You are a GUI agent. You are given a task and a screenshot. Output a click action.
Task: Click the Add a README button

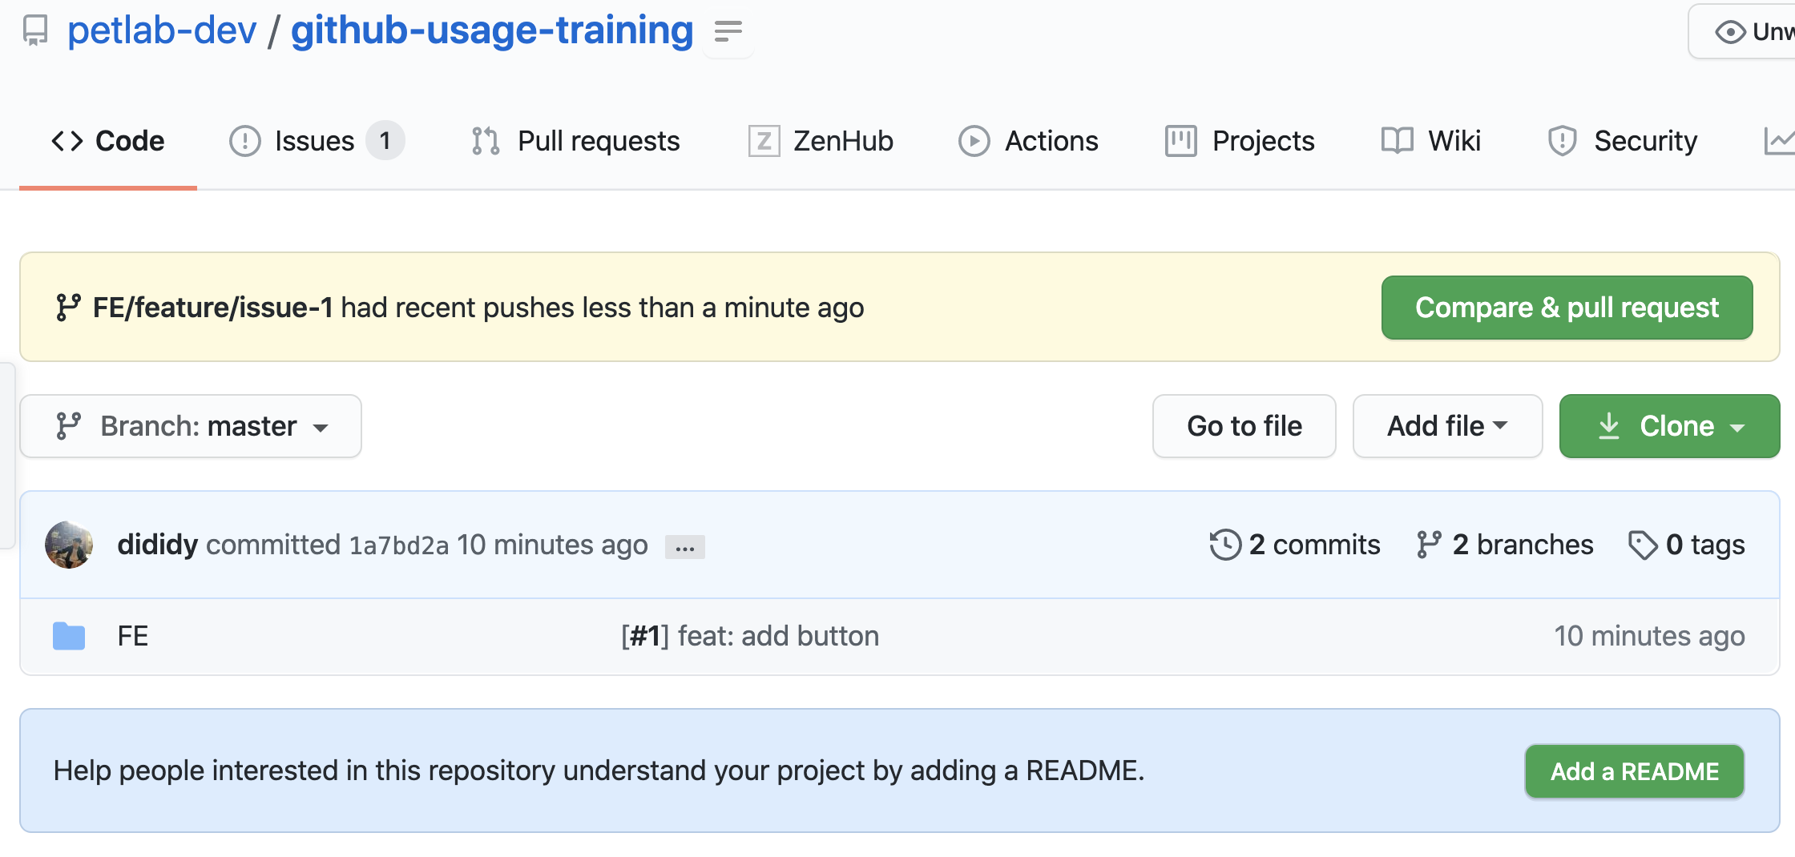[1634, 771]
